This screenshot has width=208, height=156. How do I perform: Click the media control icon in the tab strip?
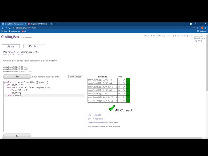[191, 24]
